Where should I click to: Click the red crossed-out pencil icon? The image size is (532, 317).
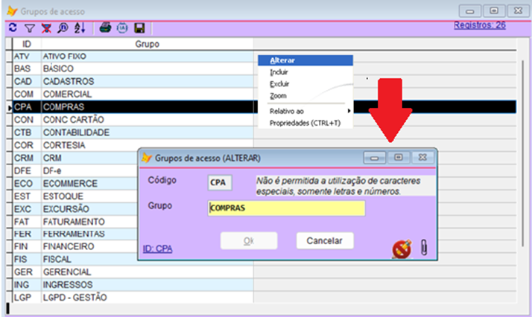pos(402,249)
